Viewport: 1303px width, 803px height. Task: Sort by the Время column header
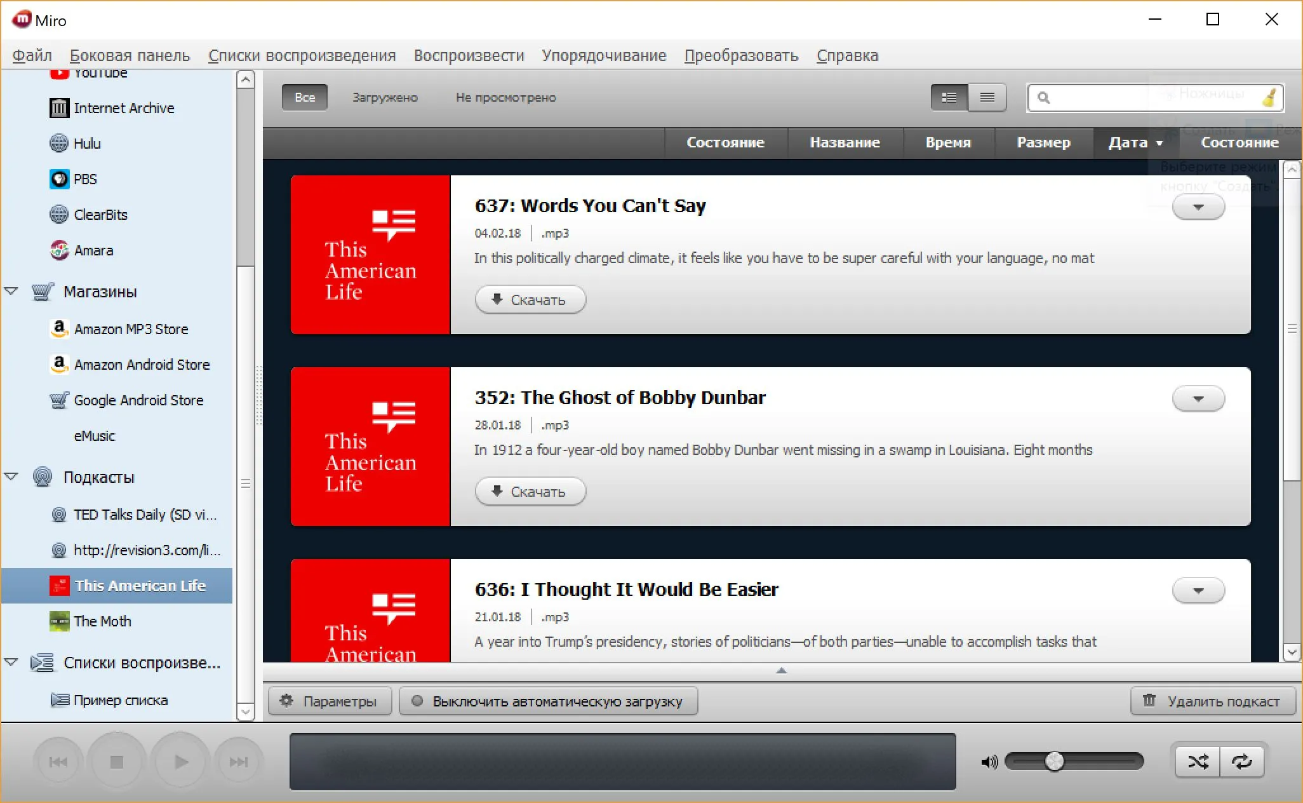click(949, 143)
